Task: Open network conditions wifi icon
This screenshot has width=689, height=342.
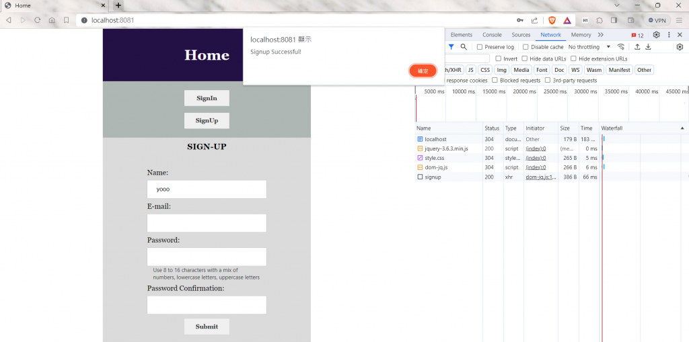Action: click(621, 46)
